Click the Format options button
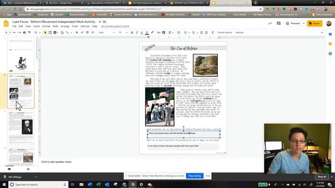This screenshot has height=188, width=335. (225, 32)
